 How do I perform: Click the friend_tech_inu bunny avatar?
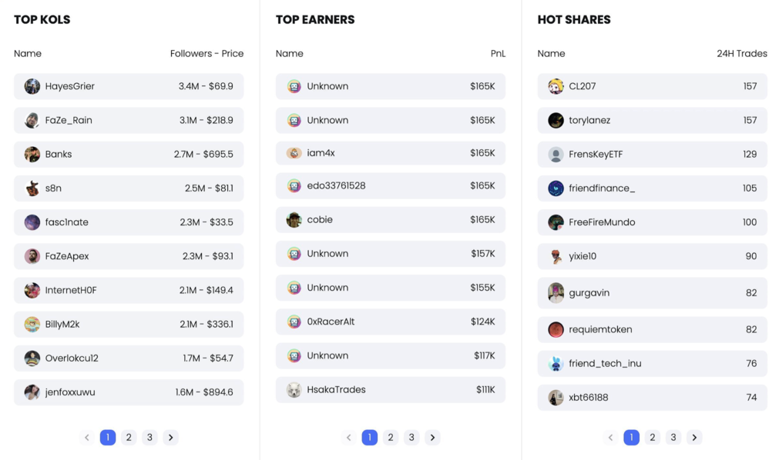click(556, 364)
